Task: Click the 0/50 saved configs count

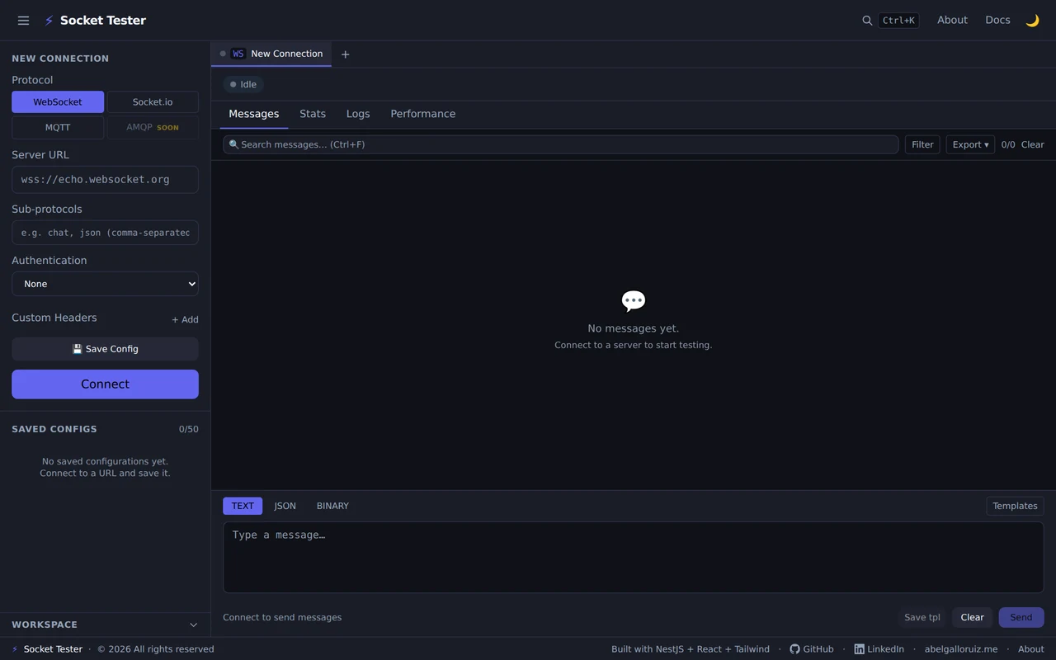Action: (x=189, y=429)
